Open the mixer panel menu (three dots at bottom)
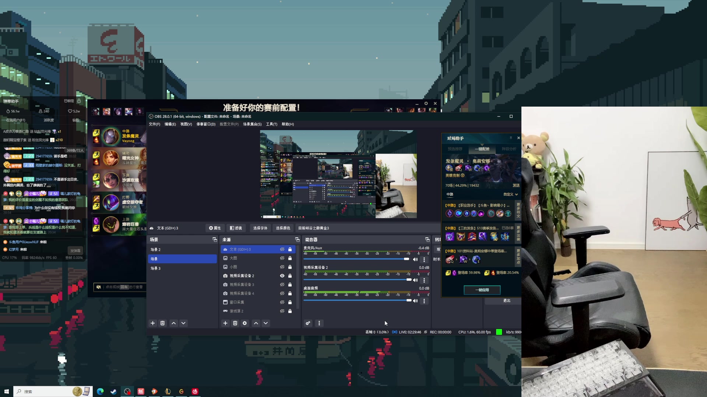The height and width of the screenshot is (397, 707). click(x=319, y=323)
